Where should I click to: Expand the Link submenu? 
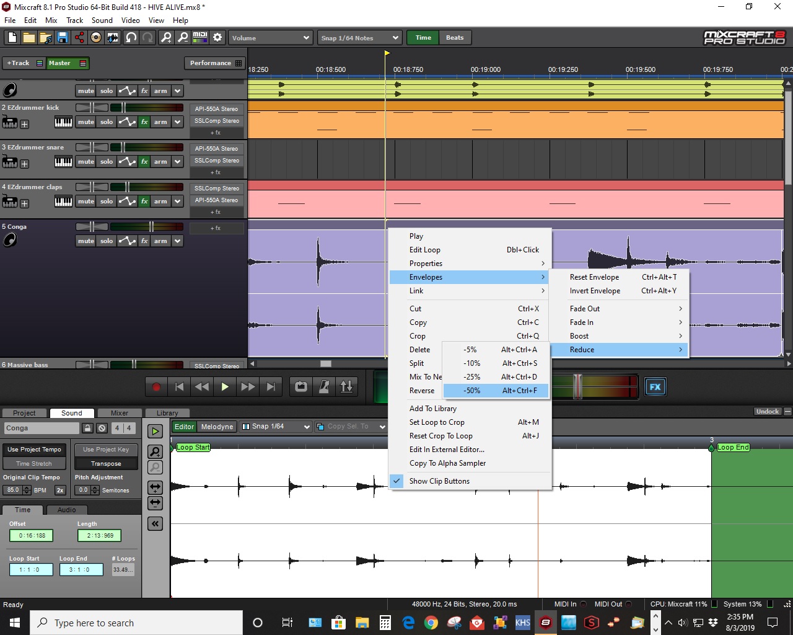click(x=470, y=291)
